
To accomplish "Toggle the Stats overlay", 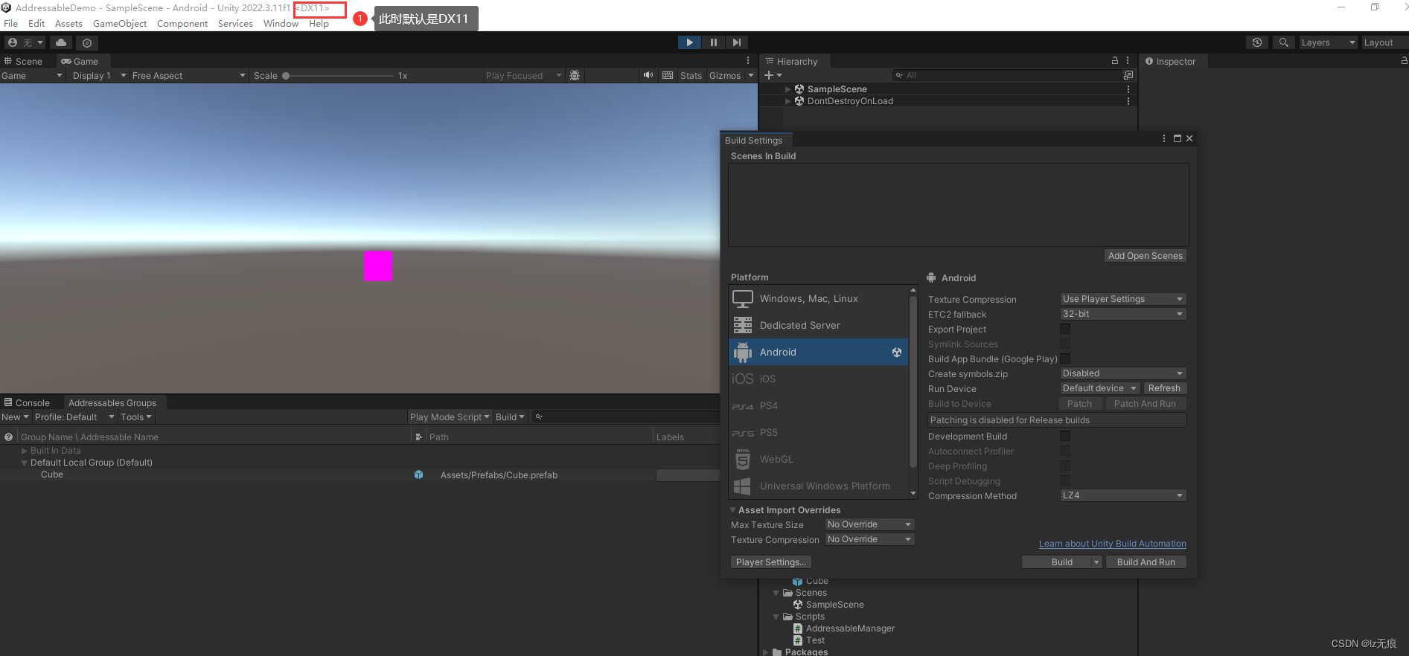I will click(691, 76).
